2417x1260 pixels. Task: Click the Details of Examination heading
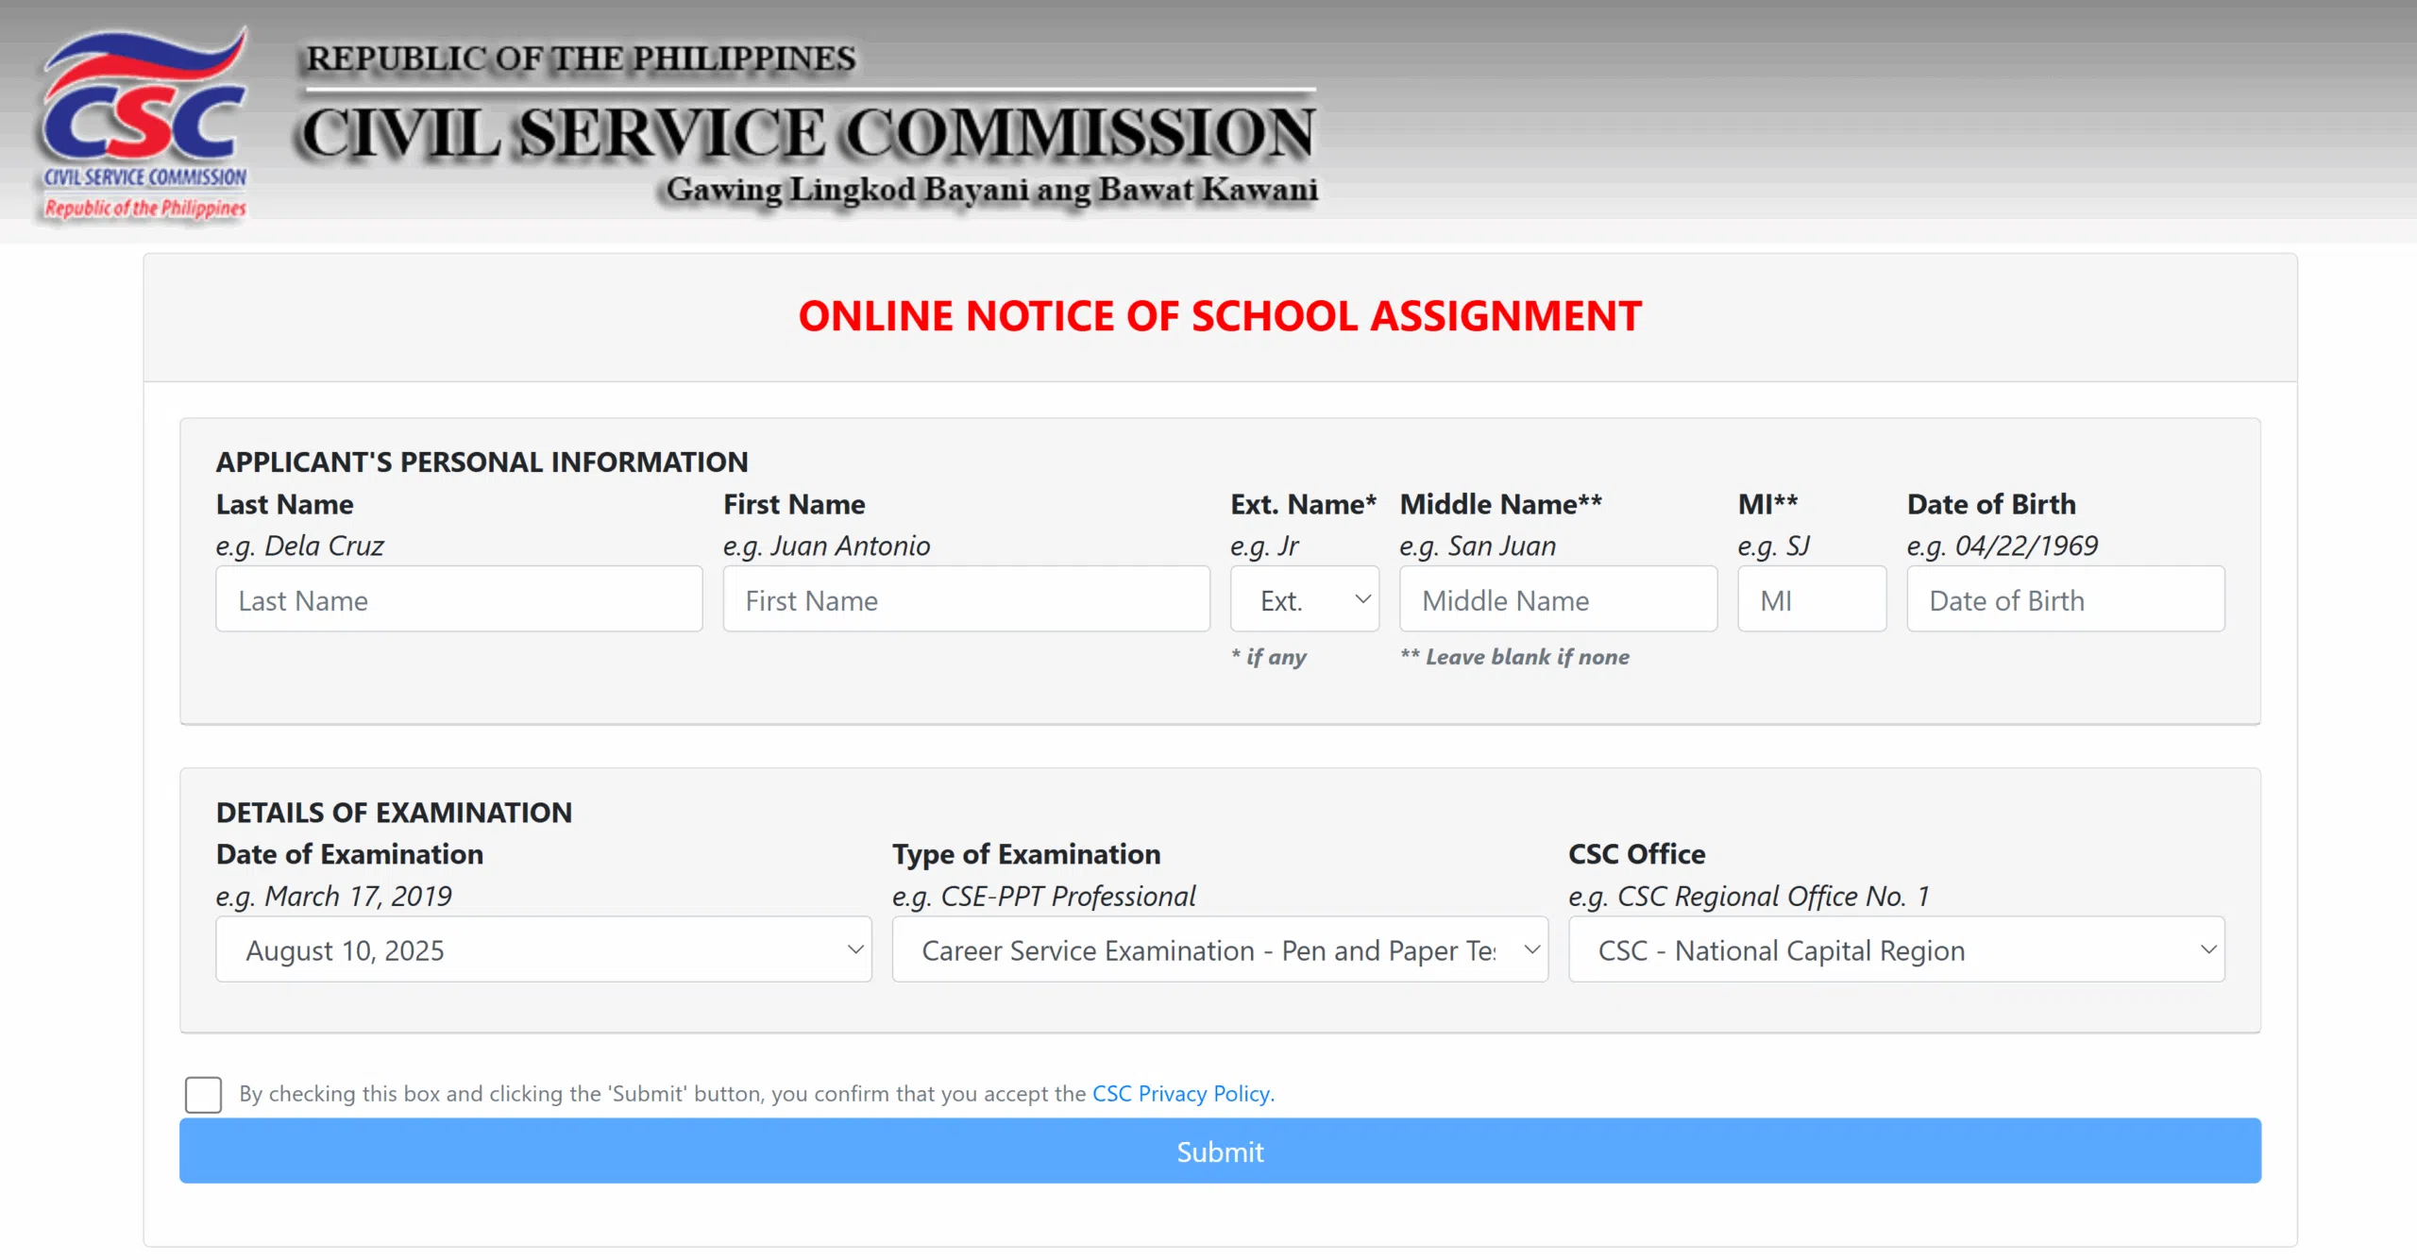pyautogui.click(x=394, y=812)
